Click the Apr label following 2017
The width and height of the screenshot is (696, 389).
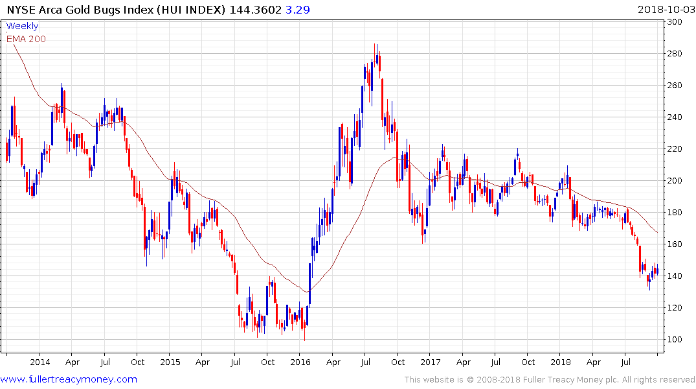(x=463, y=362)
